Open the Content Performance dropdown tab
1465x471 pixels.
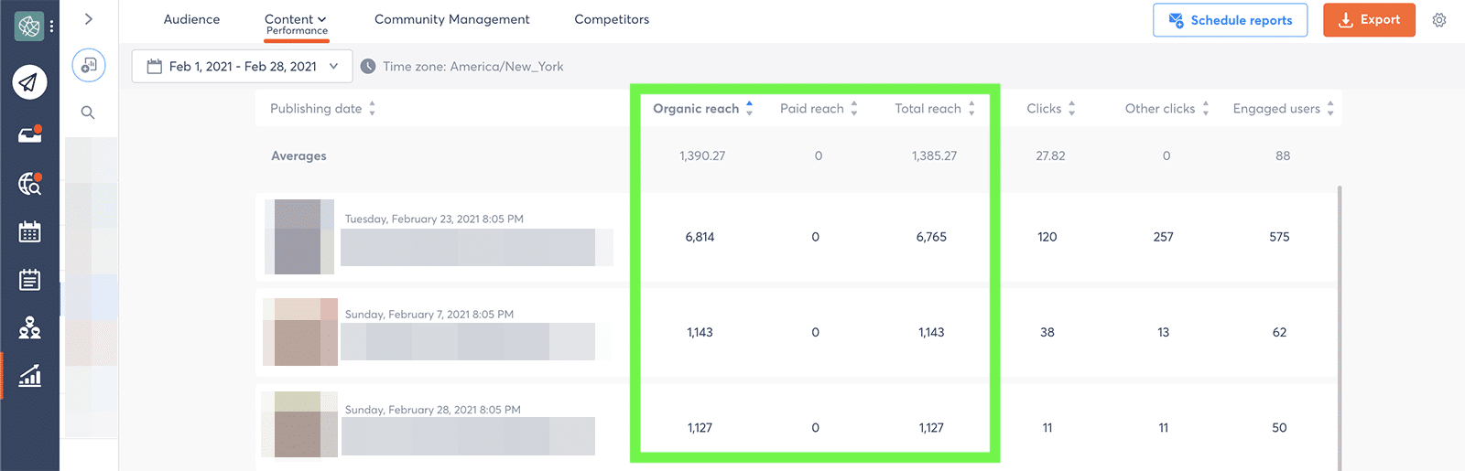(296, 24)
